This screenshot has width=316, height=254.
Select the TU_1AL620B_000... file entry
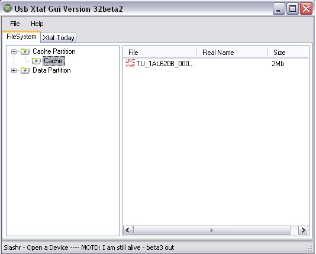(165, 64)
